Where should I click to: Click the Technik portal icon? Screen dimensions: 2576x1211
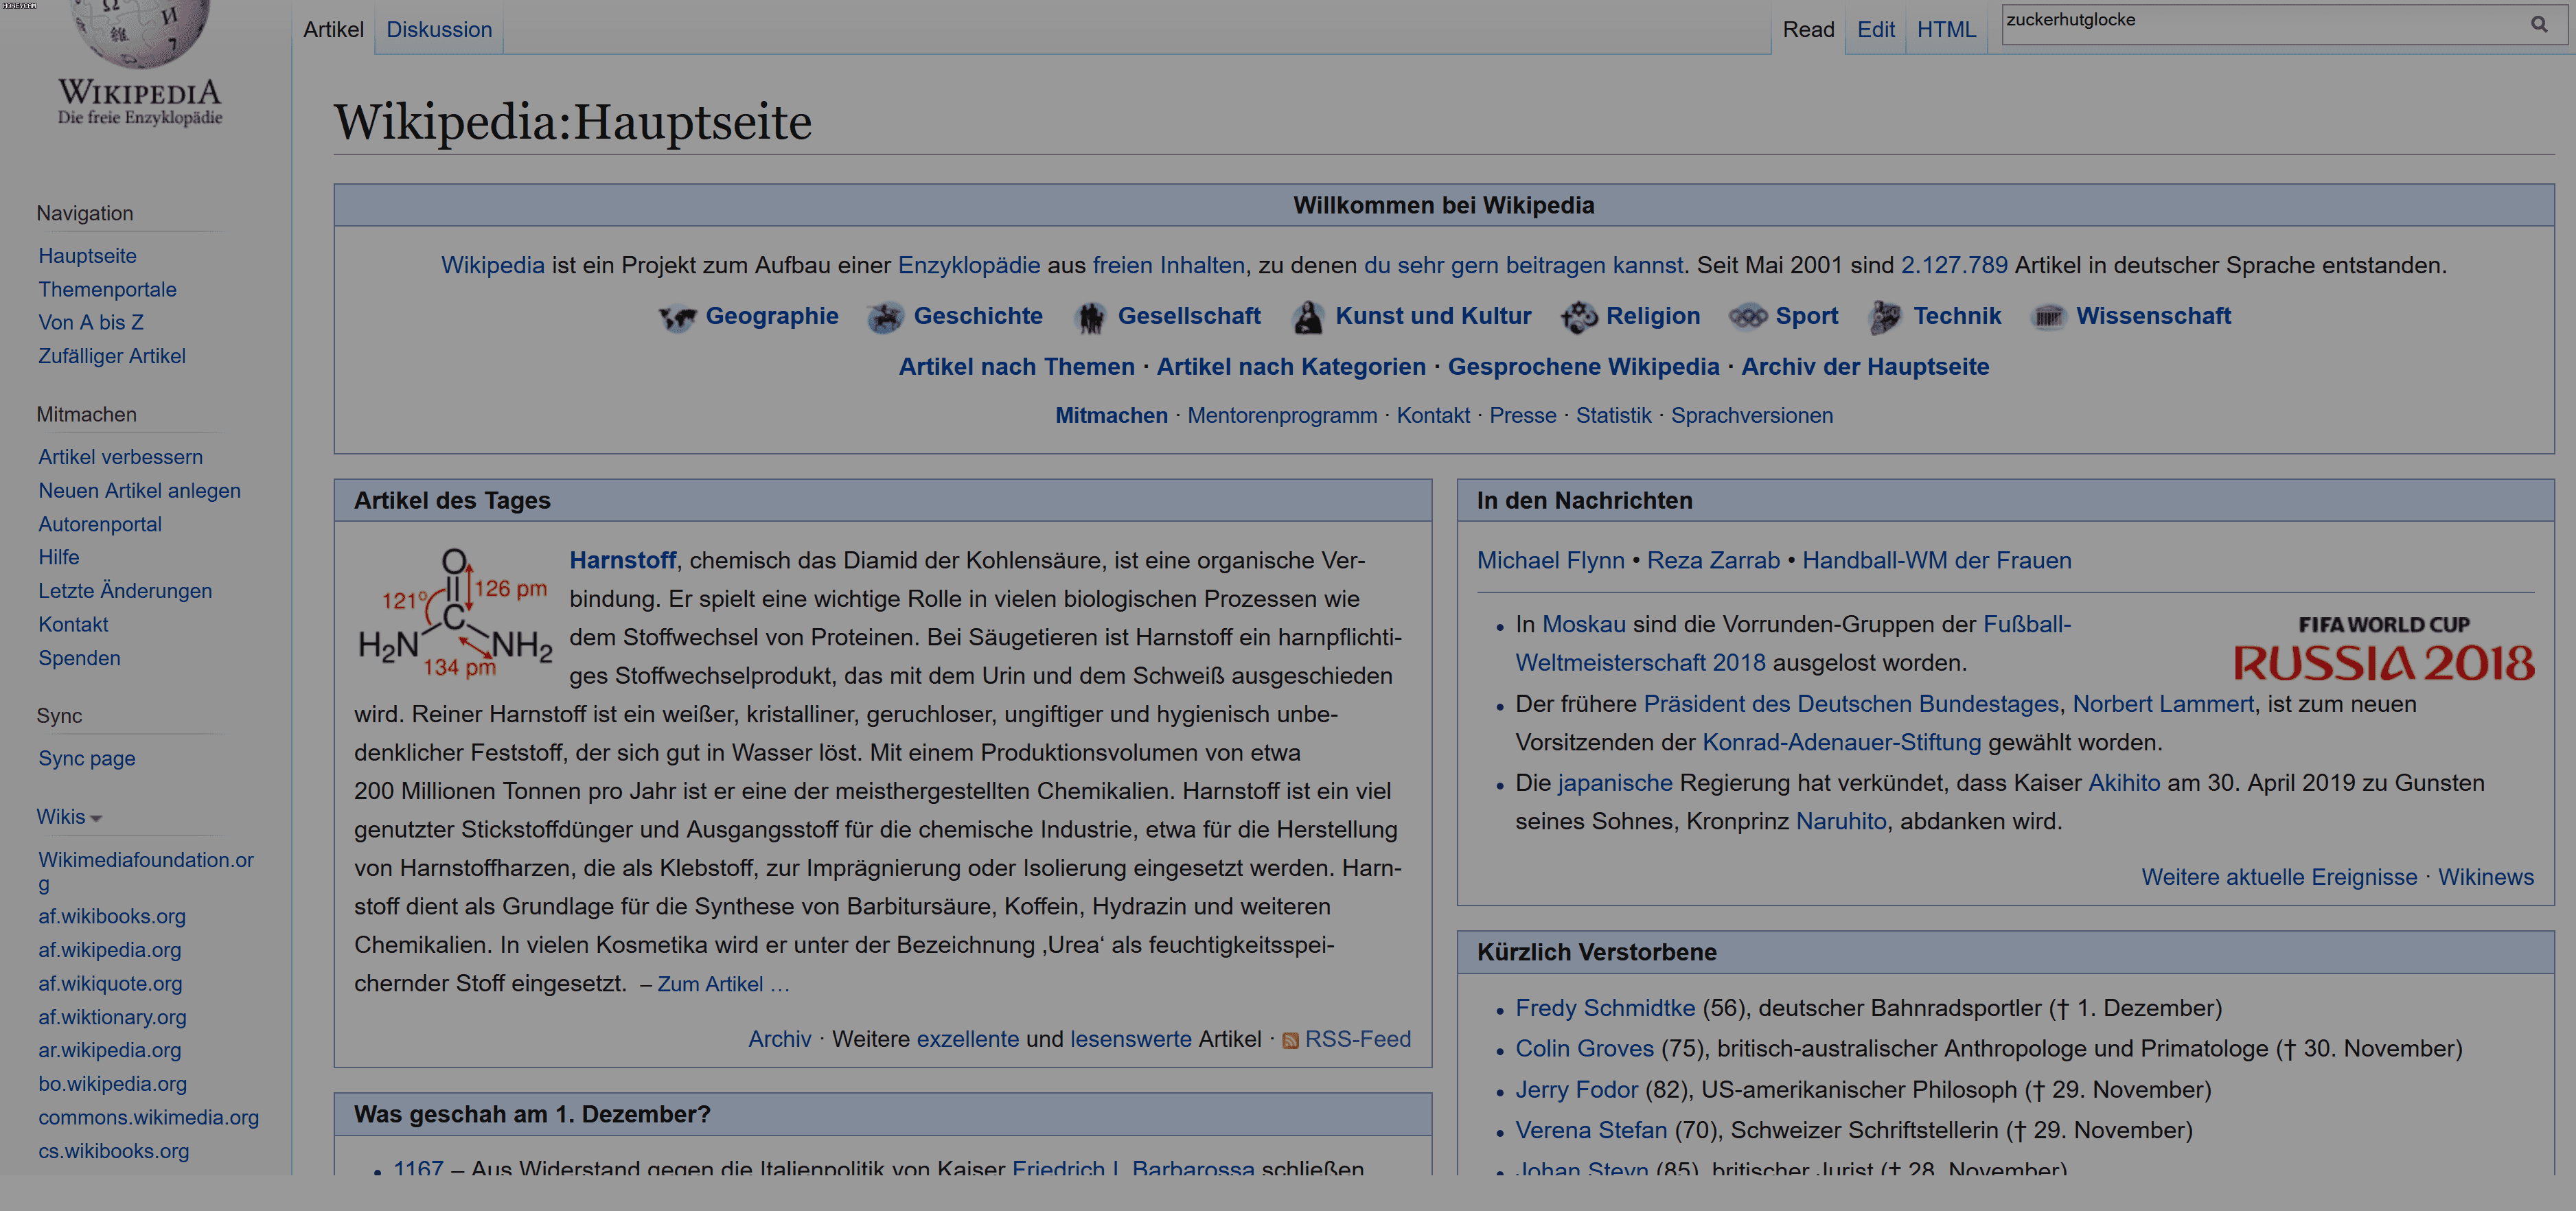click(1885, 318)
